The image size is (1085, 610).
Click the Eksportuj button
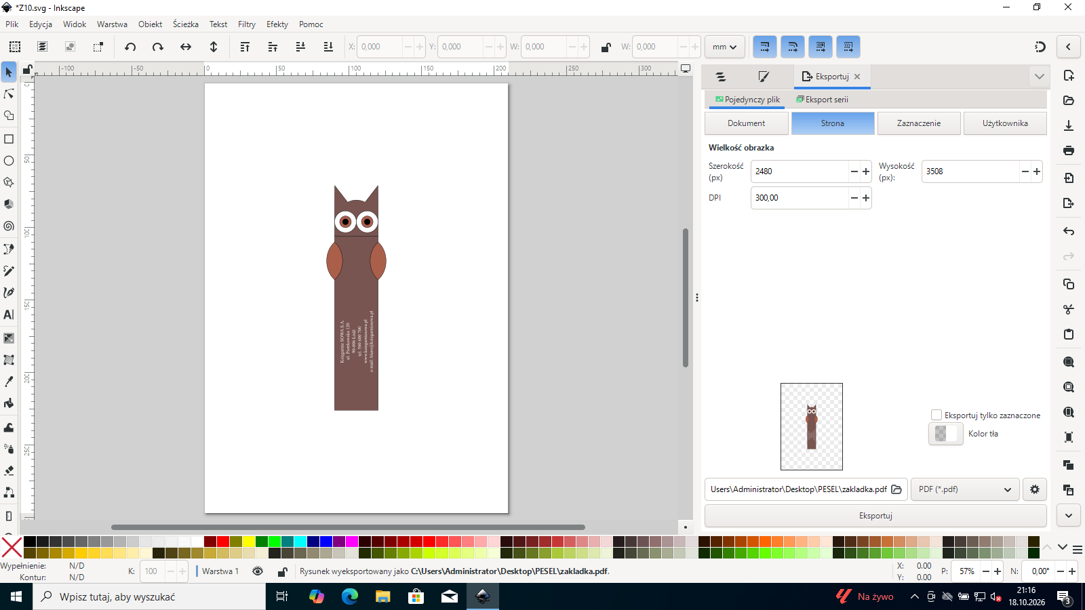click(875, 516)
